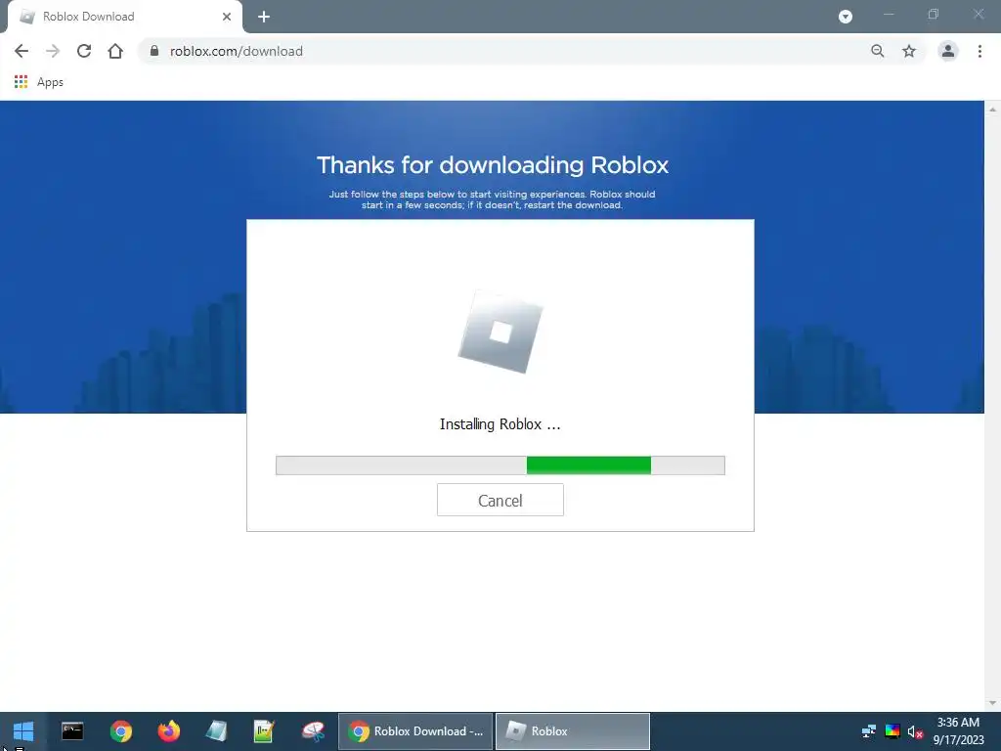1001x751 pixels.
Task: Open the display color tray icon
Action: pos(892,731)
